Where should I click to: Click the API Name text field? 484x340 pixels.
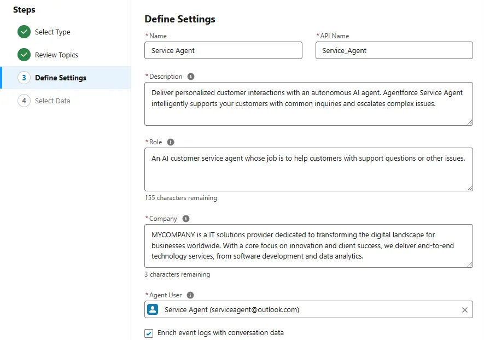click(x=394, y=50)
